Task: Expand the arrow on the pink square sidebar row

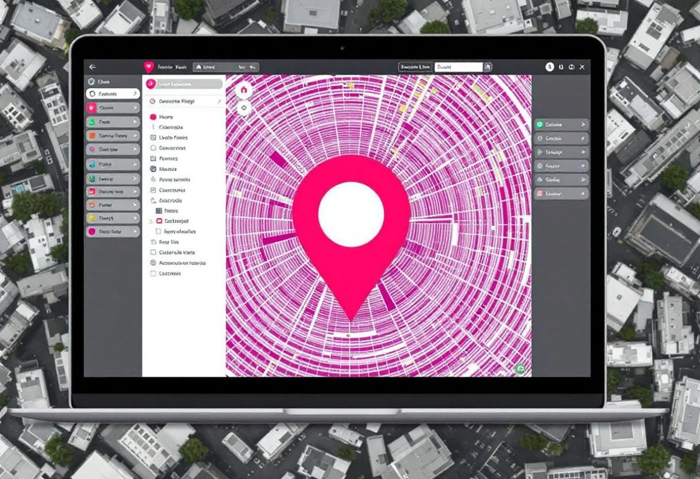Action: pos(135,108)
